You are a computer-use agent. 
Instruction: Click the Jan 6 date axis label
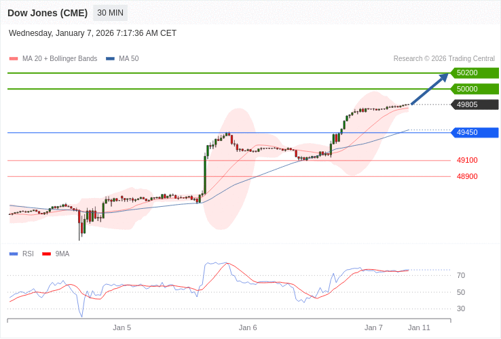click(x=248, y=327)
